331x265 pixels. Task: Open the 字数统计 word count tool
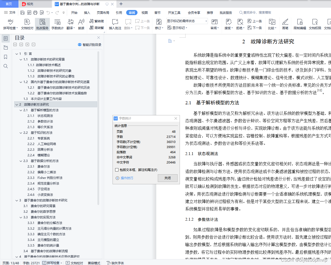[57, 24]
